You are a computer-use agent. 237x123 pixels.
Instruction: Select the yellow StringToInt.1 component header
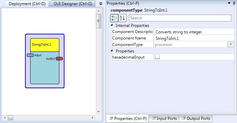(x=45, y=45)
